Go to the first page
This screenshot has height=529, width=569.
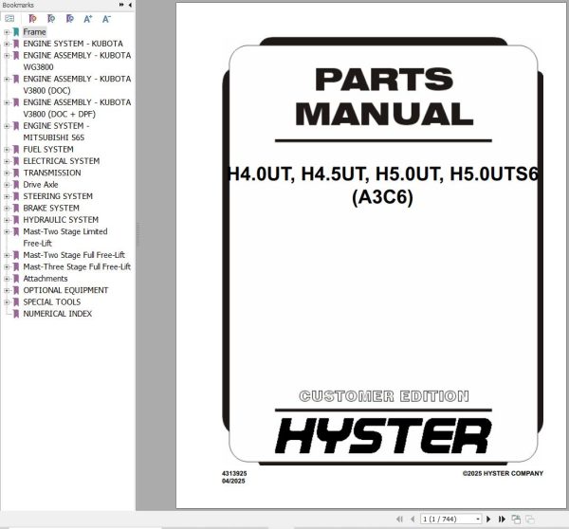point(399,520)
